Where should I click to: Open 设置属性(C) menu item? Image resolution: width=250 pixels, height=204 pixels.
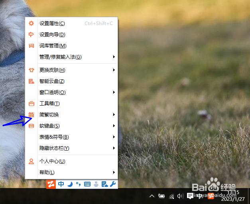[71, 24]
